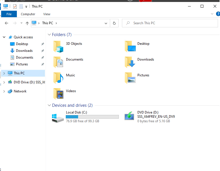Click the Properties icon in title bar
Viewport: 220px width, 171px height.
15,6
